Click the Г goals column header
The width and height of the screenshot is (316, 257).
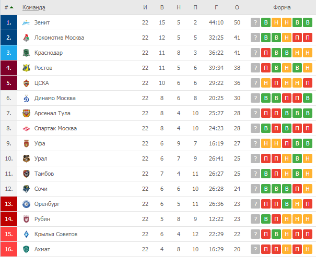216,7
